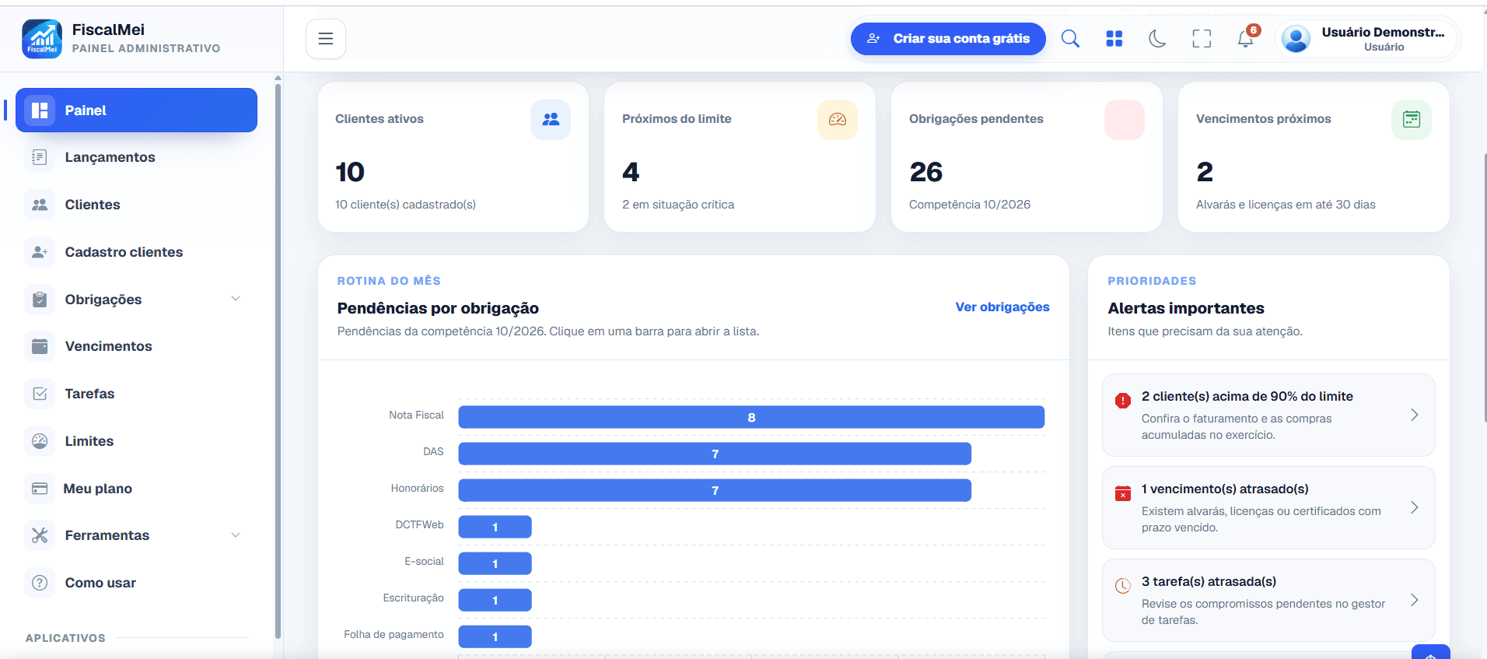Image resolution: width=1487 pixels, height=659 pixels.
Task: Click the clock icon for tarefas atrasadas
Action: coord(1123,586)
